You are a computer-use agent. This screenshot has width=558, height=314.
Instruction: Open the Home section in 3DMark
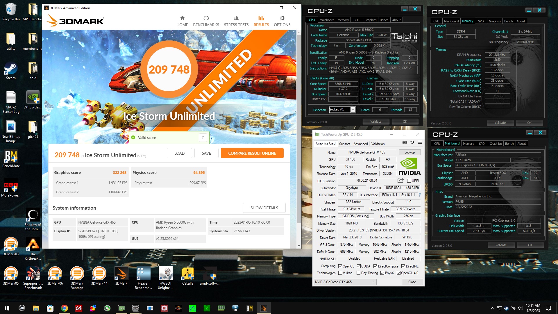tap(182, 21)
